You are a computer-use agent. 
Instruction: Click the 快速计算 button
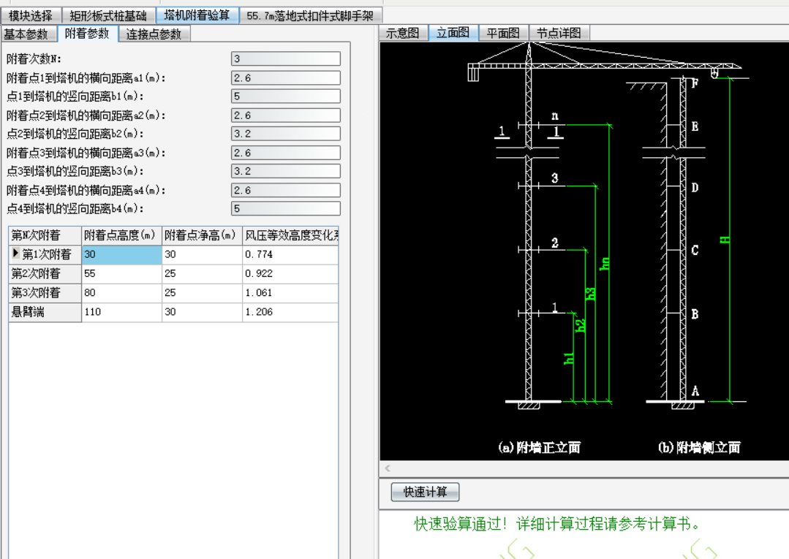[x=425, y=492]
